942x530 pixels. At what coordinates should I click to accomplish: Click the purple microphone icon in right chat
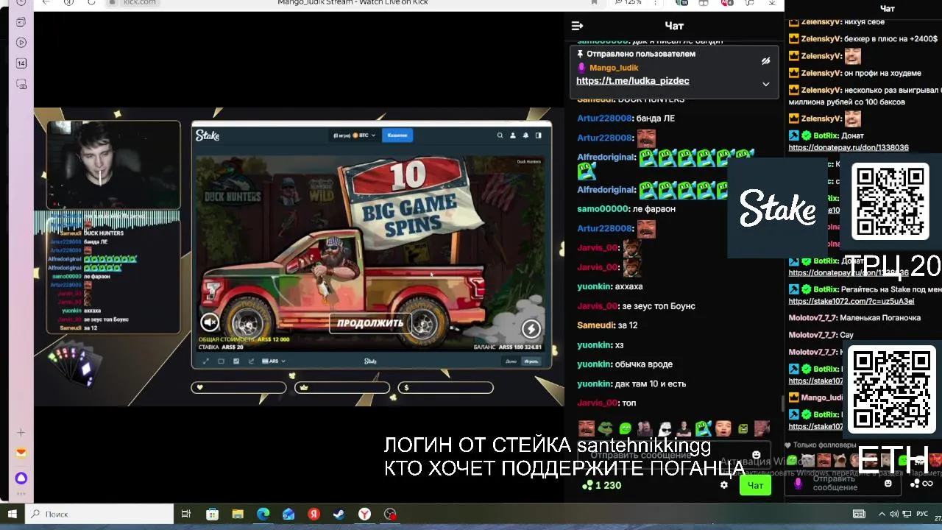[x=798, y=484]
